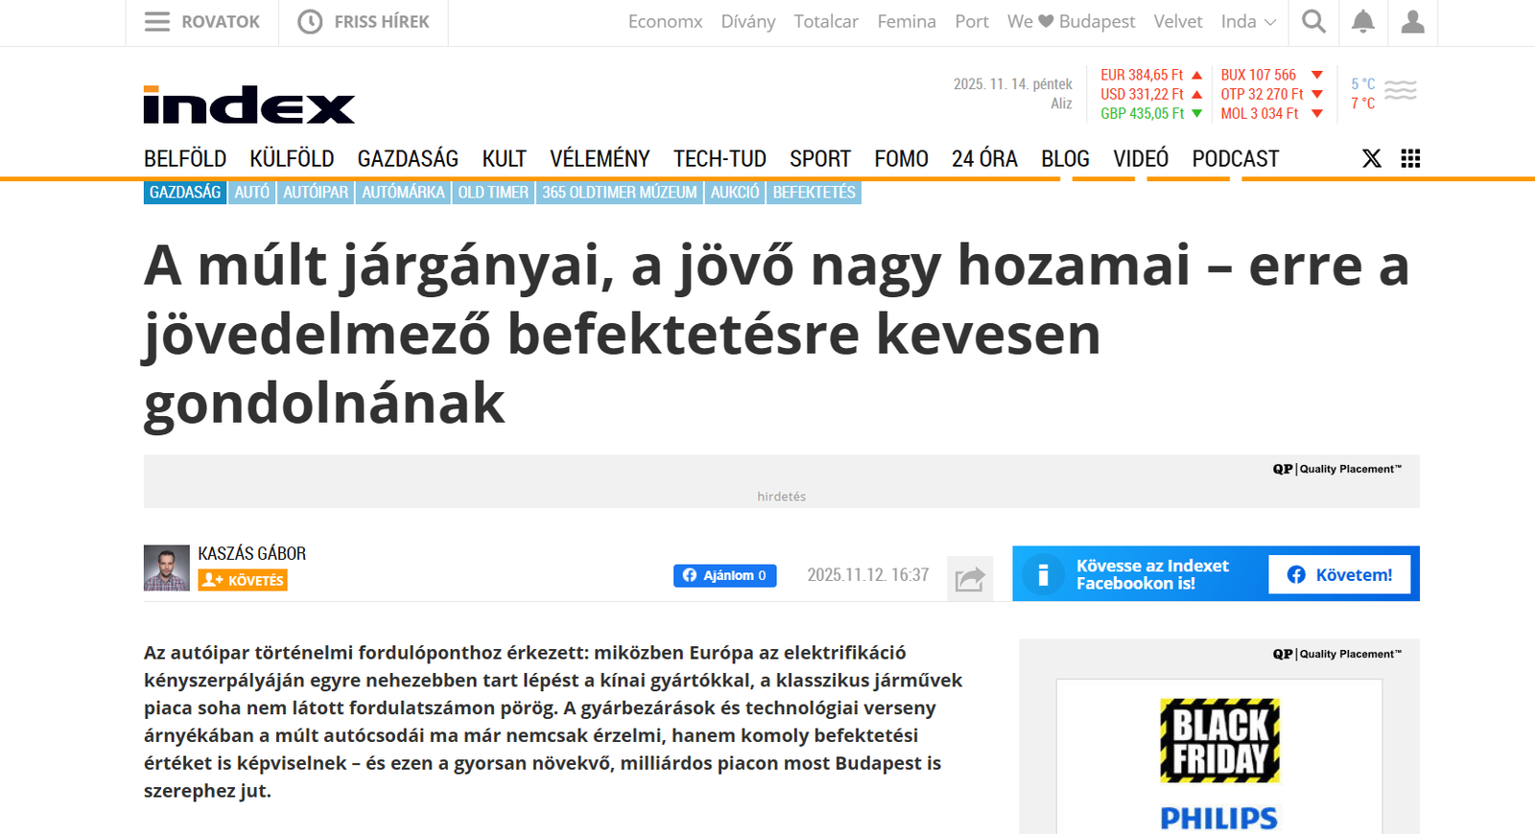
Task: Click the Facebook Ajánlom button
Action: pyautogui.click(x=724, y=575)
